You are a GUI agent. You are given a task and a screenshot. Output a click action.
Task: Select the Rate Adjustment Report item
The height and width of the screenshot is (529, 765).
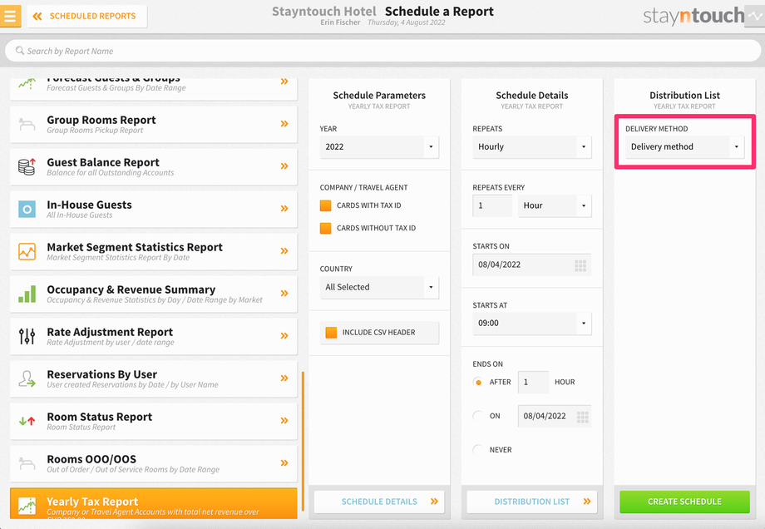tap(154, 337)
